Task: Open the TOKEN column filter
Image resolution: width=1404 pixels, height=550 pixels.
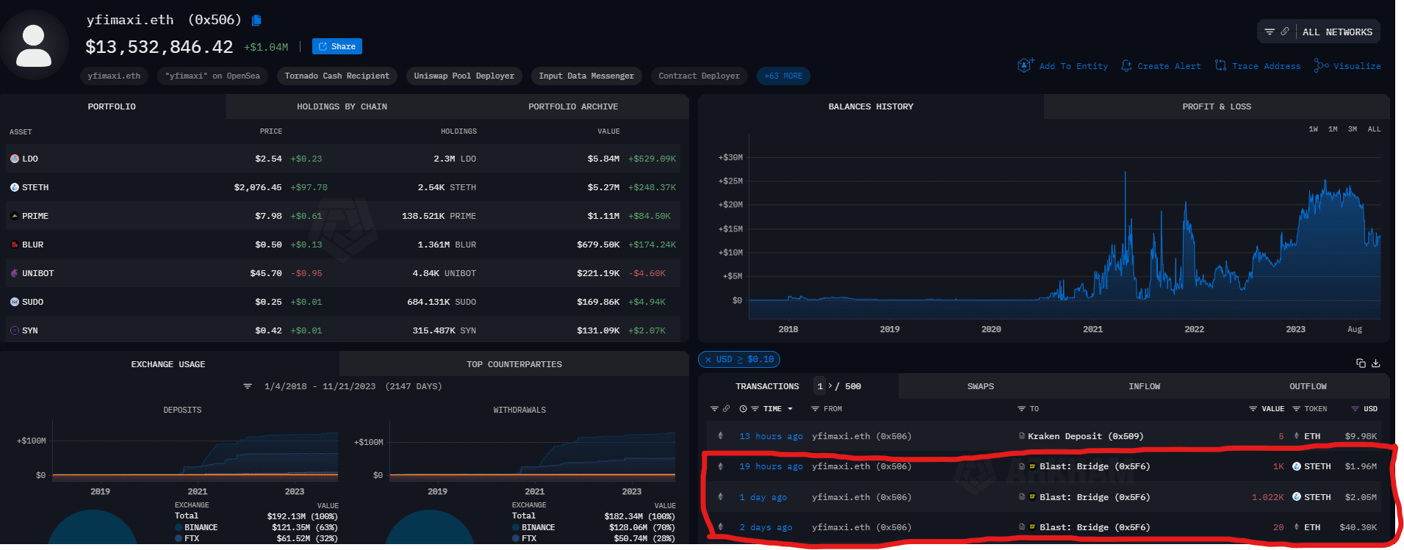Action: click(x=1297, y=409)
